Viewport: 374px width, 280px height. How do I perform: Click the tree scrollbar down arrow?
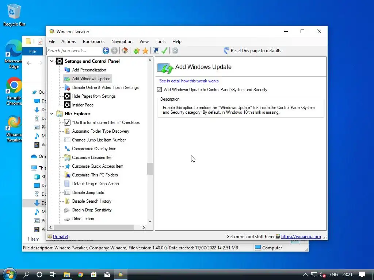[x=150, y=221]
